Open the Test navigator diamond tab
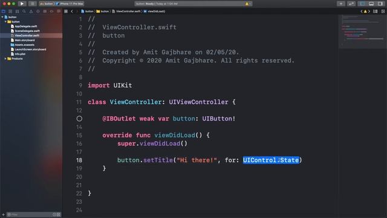387x218 pixels. point(38,12)
